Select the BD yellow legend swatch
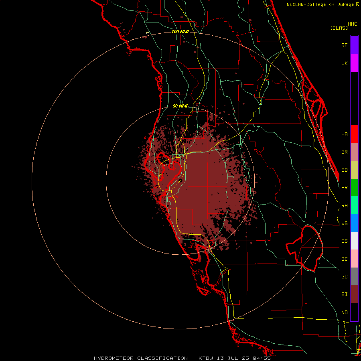This screenshot has height=361, width=361. [354, 170]
